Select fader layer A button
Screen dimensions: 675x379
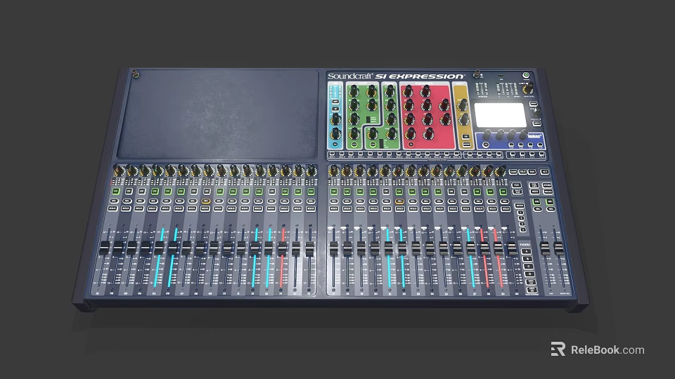[526, 251]
